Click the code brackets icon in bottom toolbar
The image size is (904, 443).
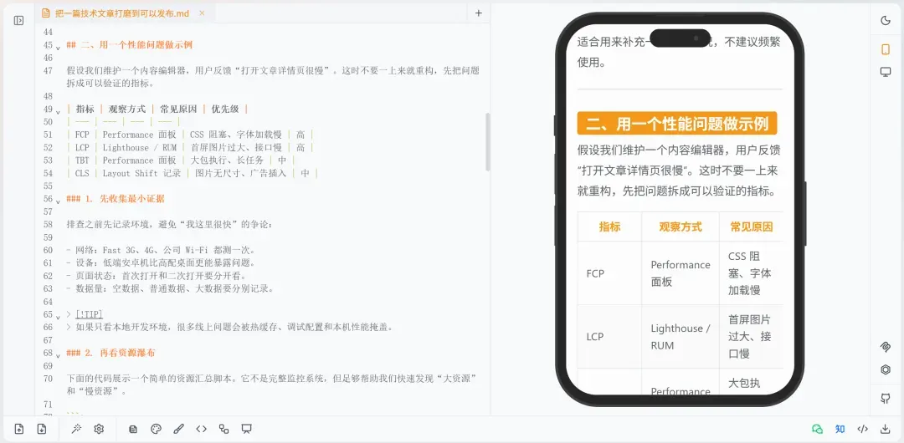click(x=201, y=429)
